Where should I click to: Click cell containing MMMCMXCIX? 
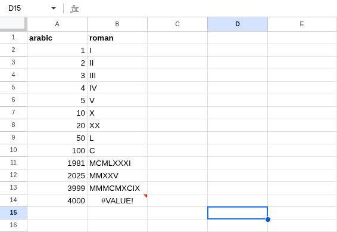[x=117, y=188]
